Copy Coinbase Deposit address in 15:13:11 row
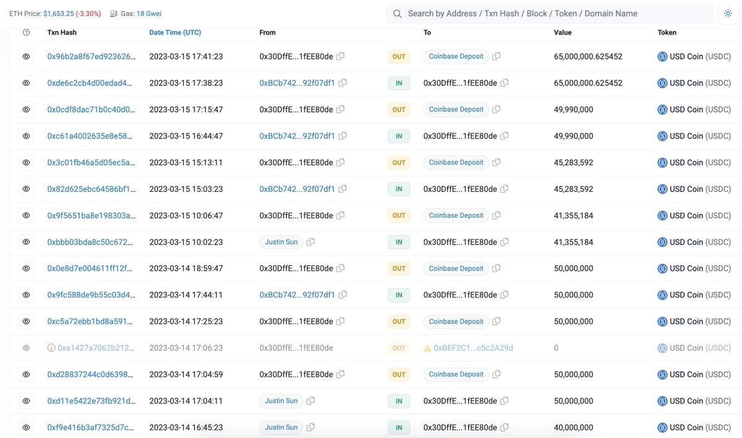Image resolution: width=742 pixels, height=438 pixels. 497,162
